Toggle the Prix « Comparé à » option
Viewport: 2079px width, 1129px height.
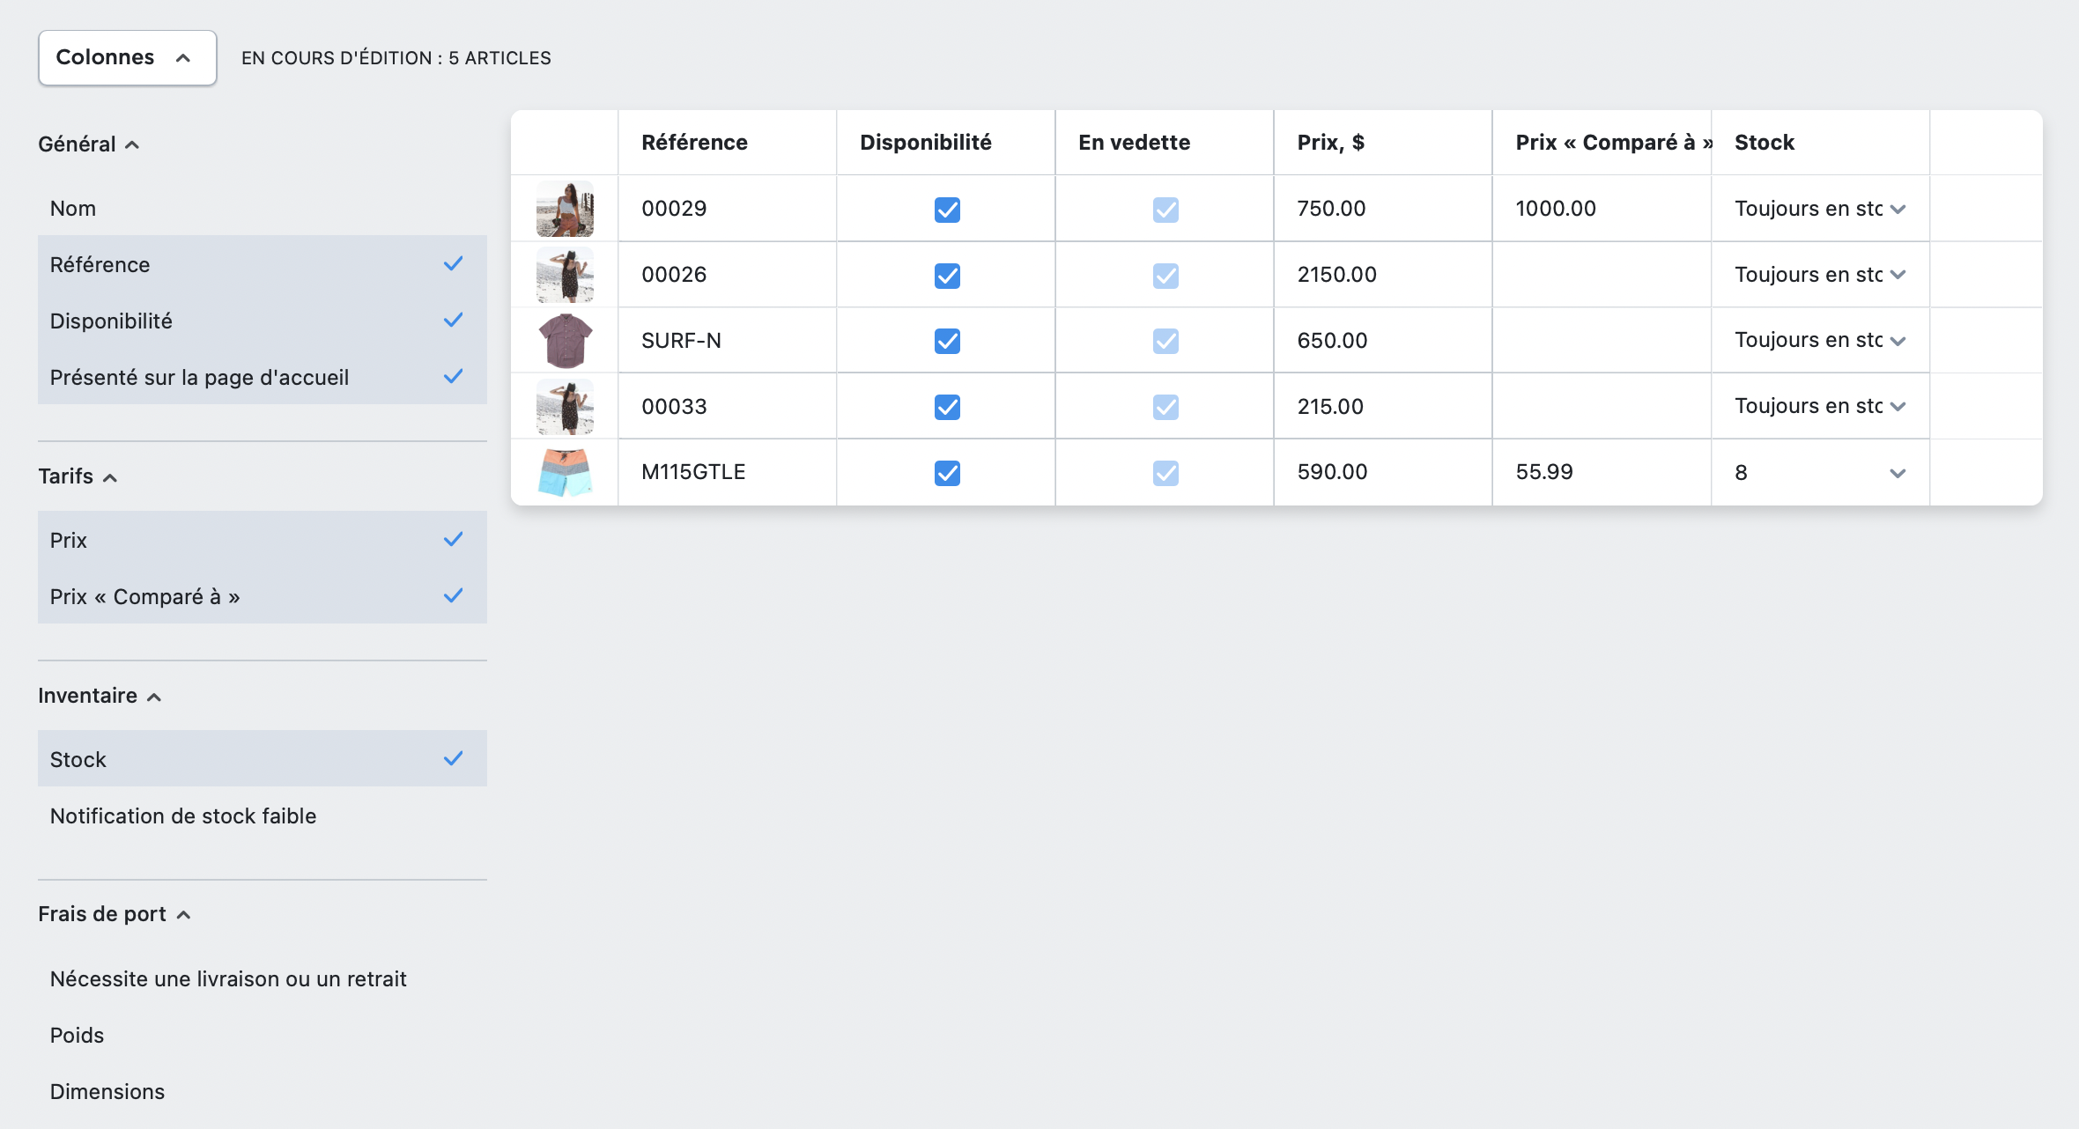(x=262, y=596)
